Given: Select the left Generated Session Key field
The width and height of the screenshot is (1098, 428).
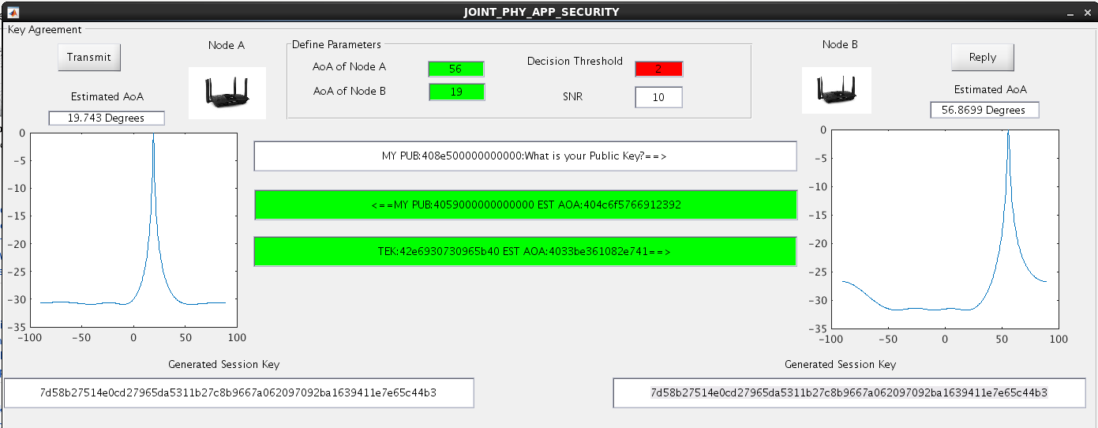Looking at the screenshot, I should coord(238,392).
